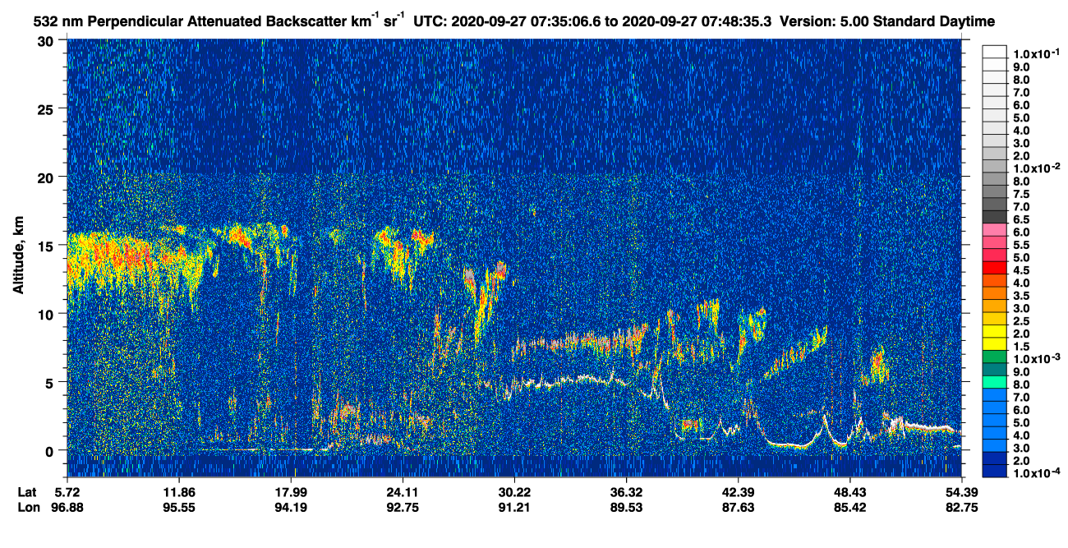Click latitude value "30.22"
Screen dimensions: 1068x548
[x=514, y=492]
